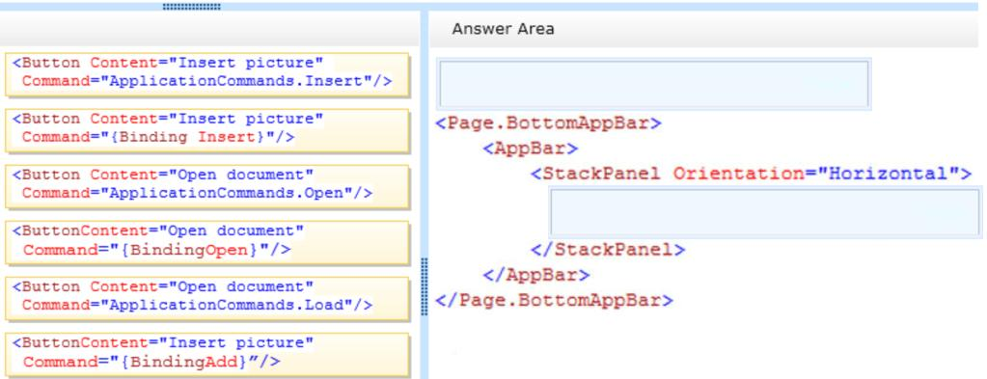Pick the Insert picture {Binding Insert} snippet

point(207,129)
